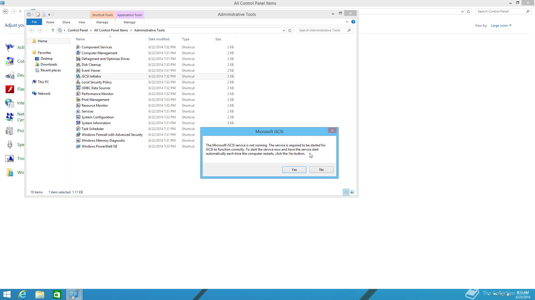Select the Windows Memory Diagnostic icon
This screenshot has width=535, height=300.
point(78,141)
